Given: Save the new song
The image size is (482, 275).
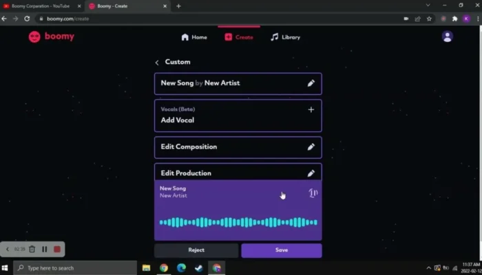Looking at the screenshot, I should click(x=282, y=250).
